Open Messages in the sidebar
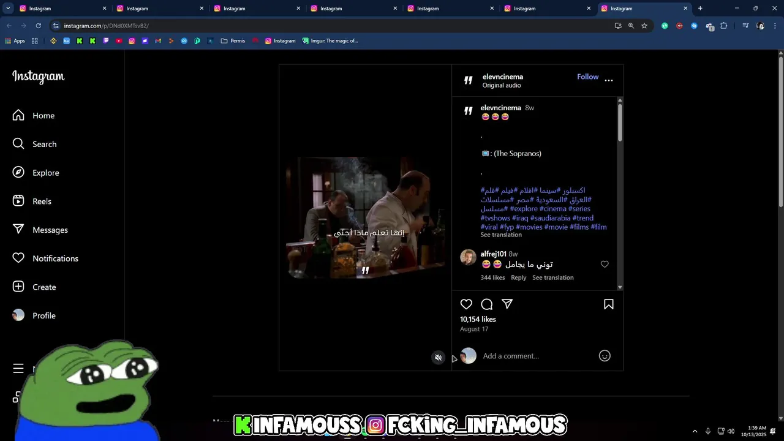 (x=40, y=230)
